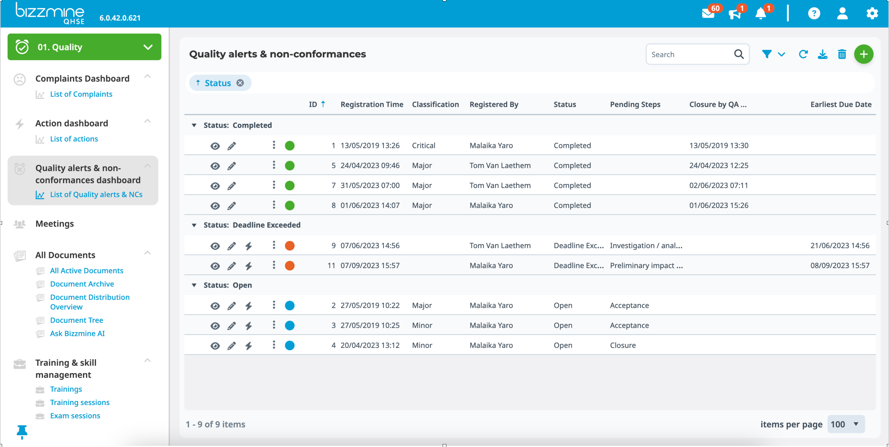Pin the sidebar with the pushpin icon
Image resolution: width=889 pixels, height=447 pixels.
pyautogui.click(x=22, y=432)
